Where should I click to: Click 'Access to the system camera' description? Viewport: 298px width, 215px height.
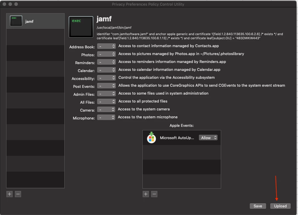[144, 109]
